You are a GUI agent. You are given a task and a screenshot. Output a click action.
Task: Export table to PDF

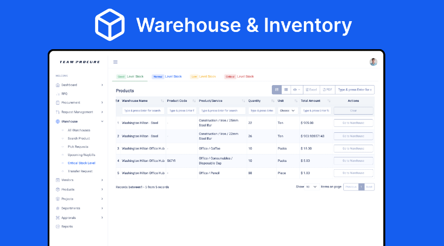coord(328,90)
